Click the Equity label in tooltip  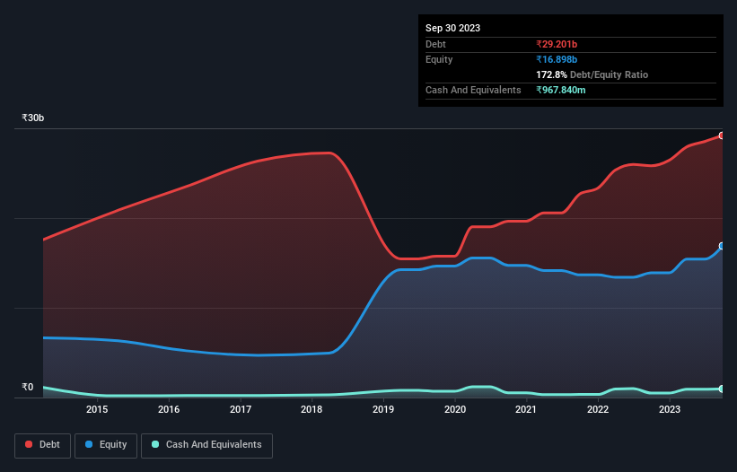439,59
